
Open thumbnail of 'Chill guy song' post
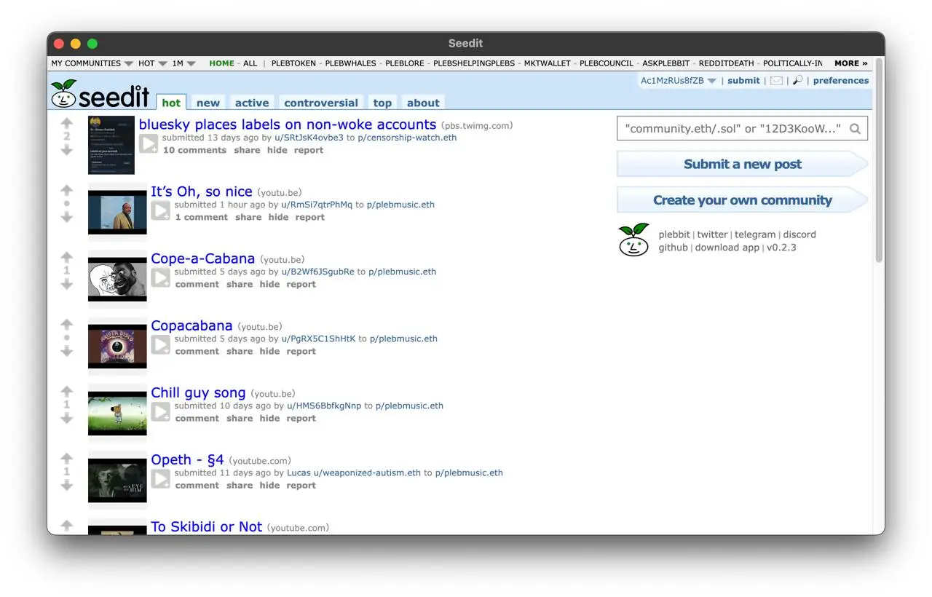click(x=117, y=414)
